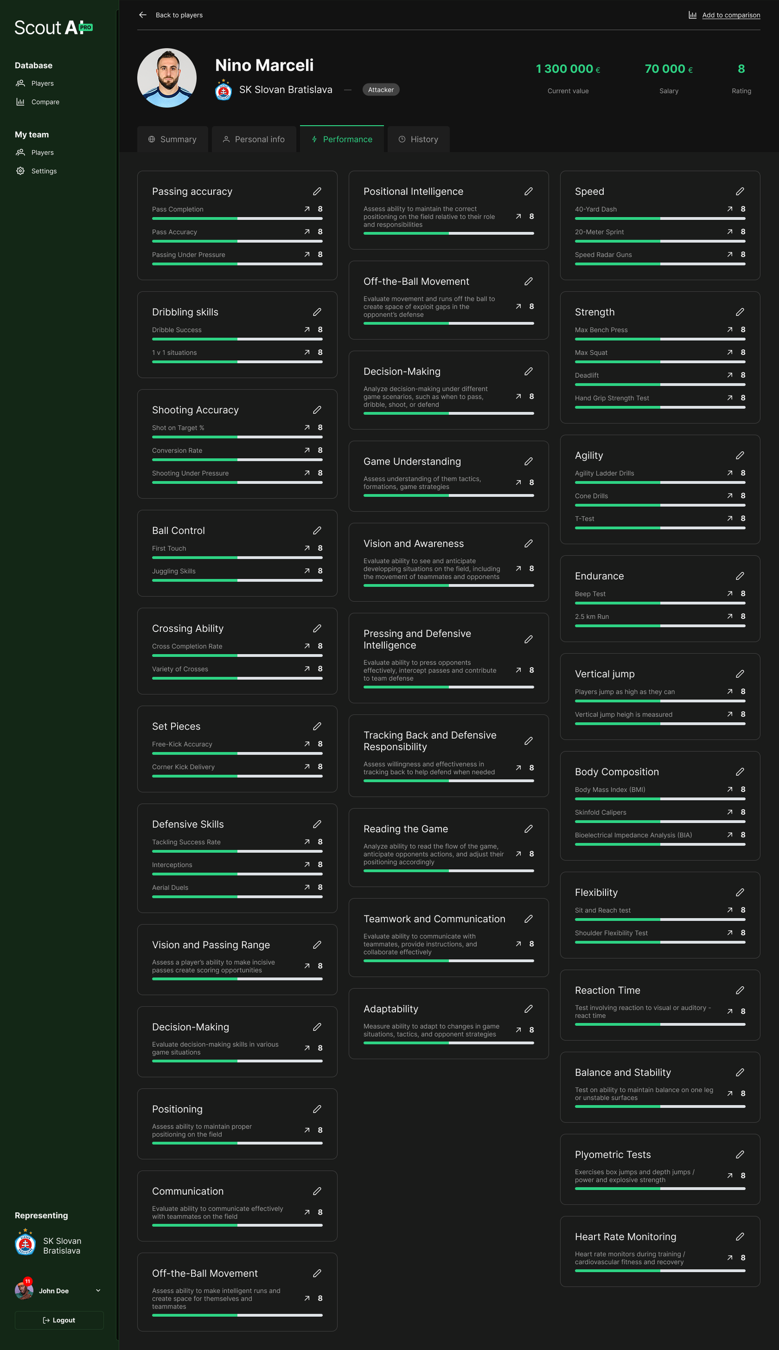Image resolution: width=779 pixels, height=1350 pixels.
Task: Edit the Dribbling skills card
Action: pos(317,312)
